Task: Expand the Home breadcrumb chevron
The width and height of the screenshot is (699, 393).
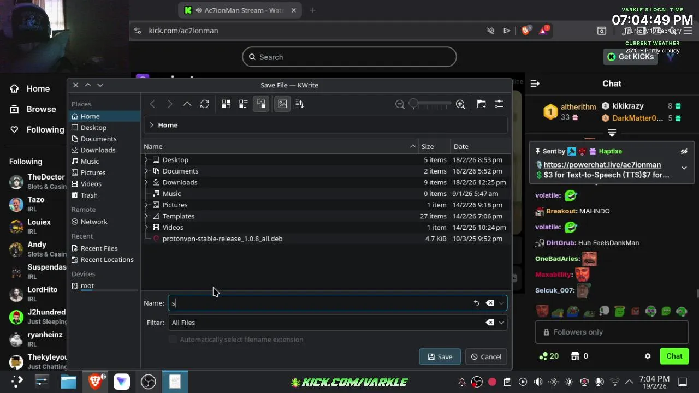Action: 151,125
